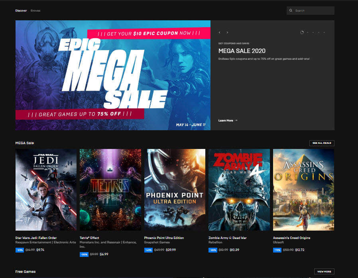The width and height of the screenshot is (358, 278).
Task: Click the 'Rebellion' developer text
Action: pos(215,242)
